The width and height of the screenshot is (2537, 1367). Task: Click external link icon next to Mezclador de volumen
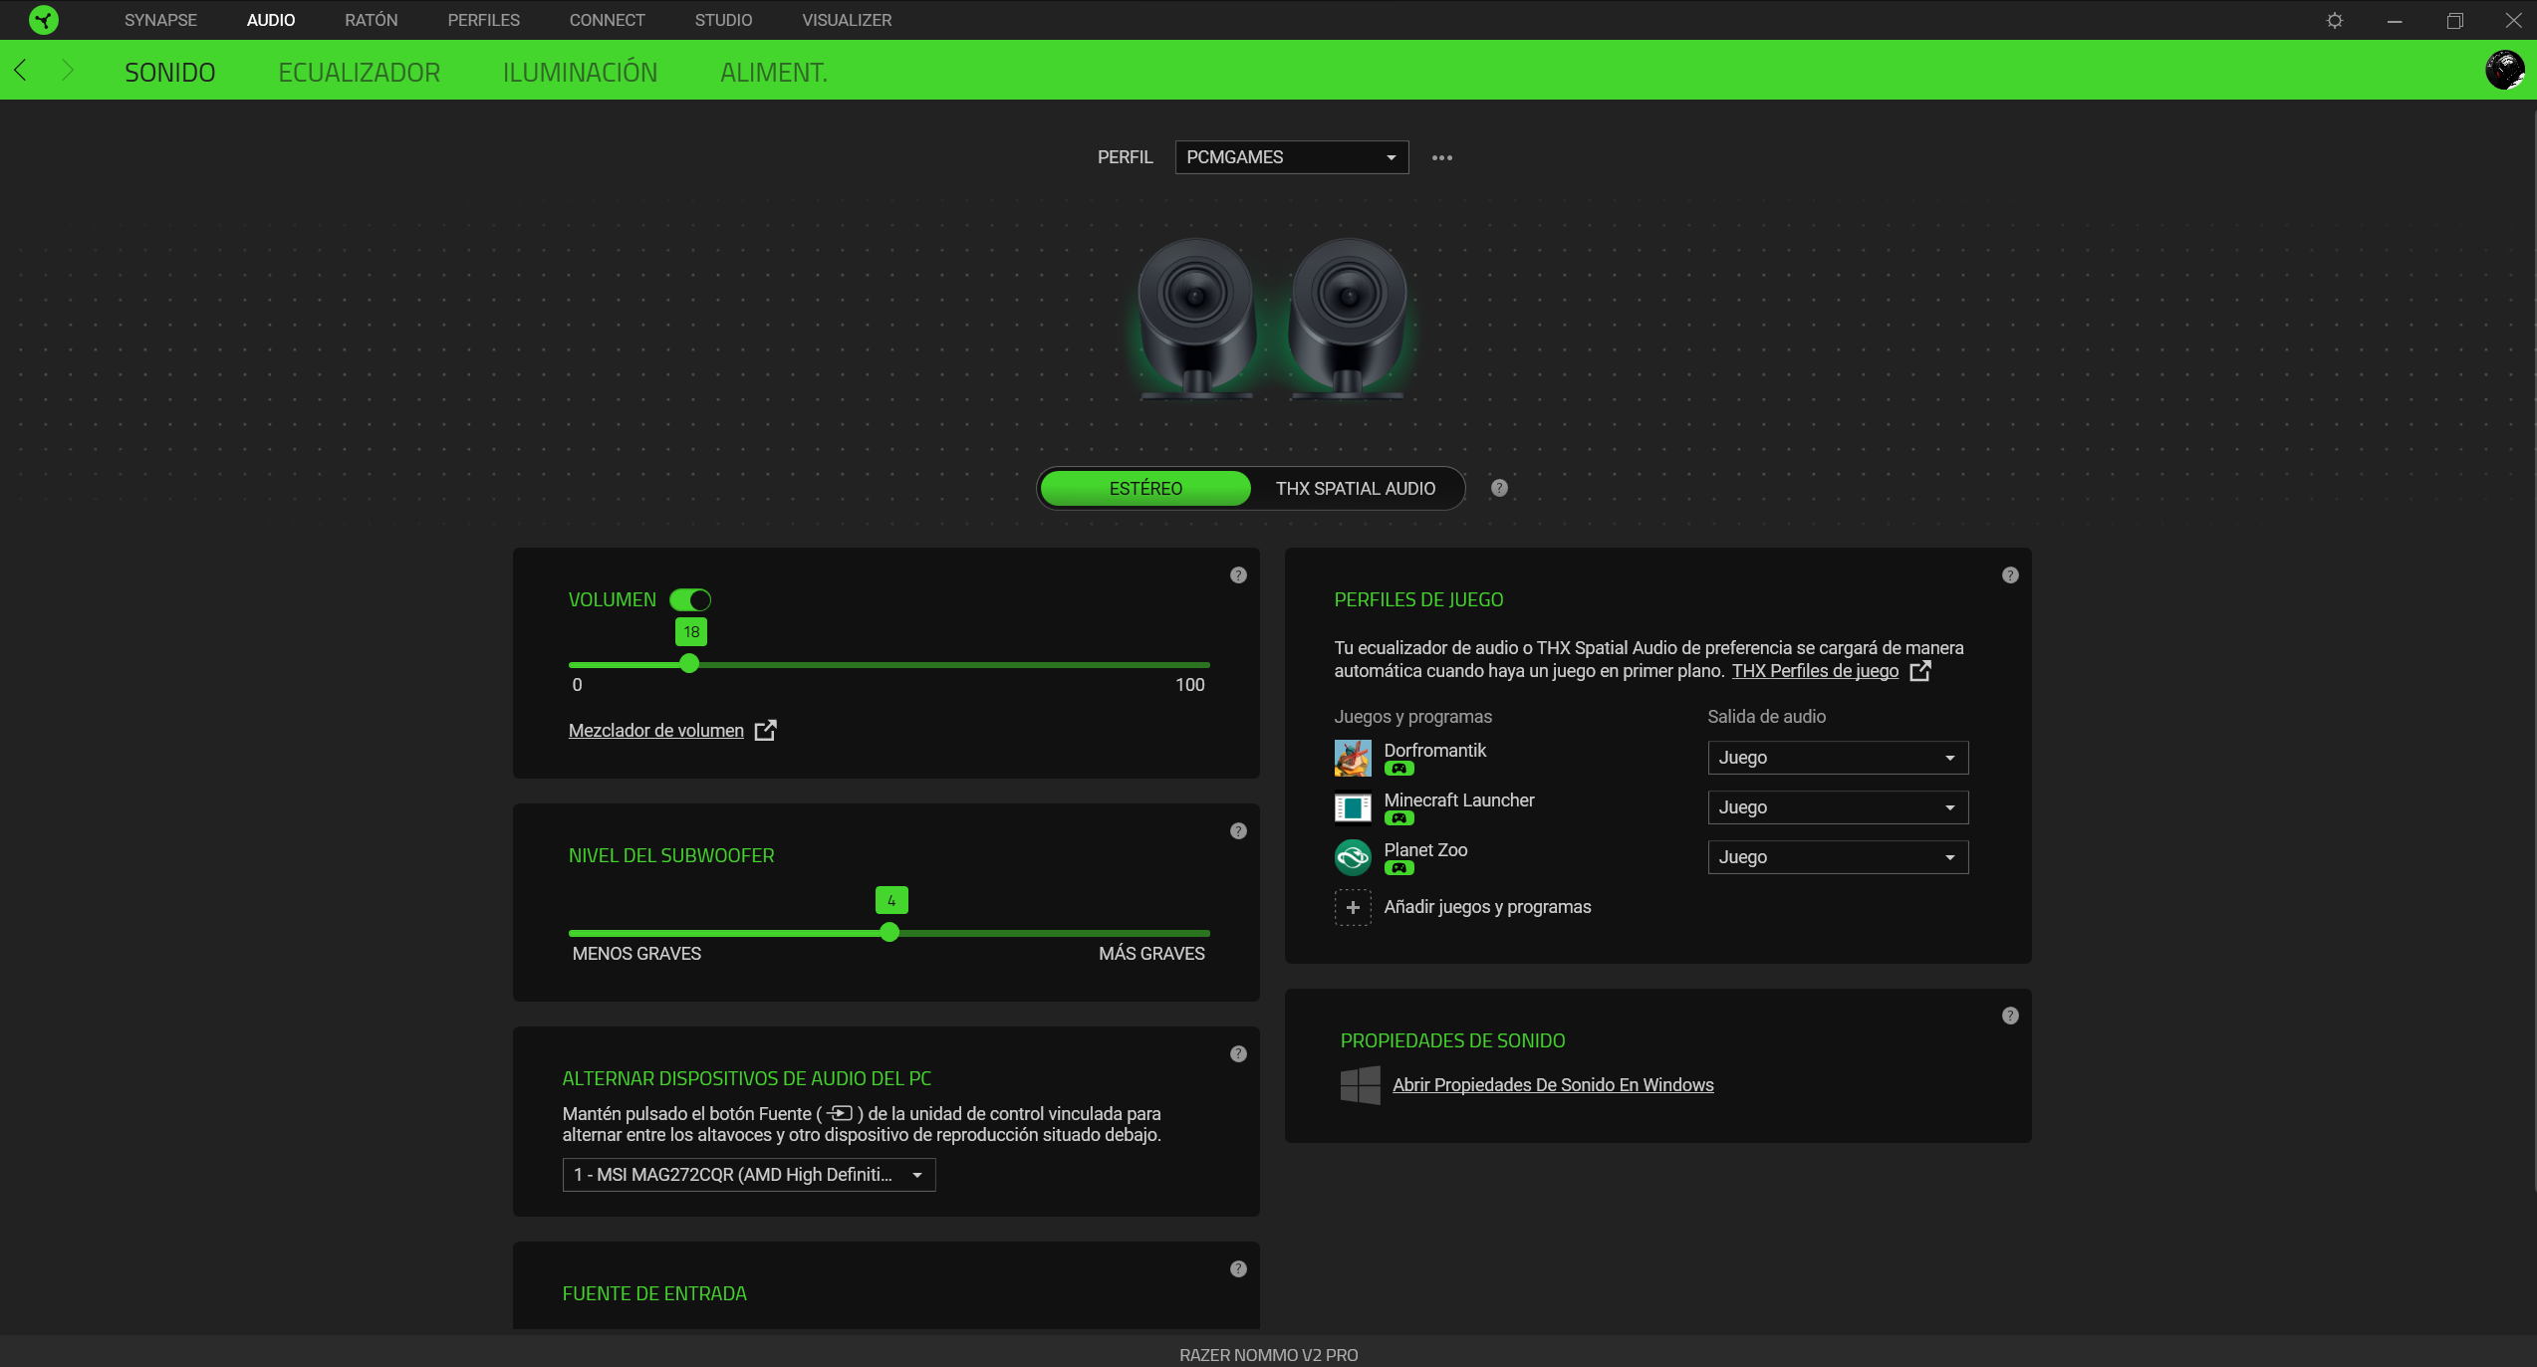[x=765, y=731]
